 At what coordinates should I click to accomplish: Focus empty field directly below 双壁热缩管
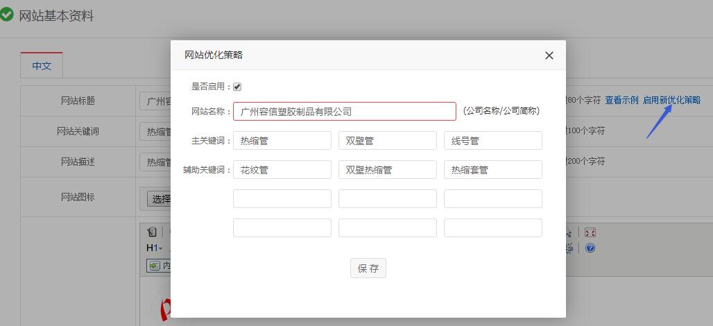(x=388, y=198)
